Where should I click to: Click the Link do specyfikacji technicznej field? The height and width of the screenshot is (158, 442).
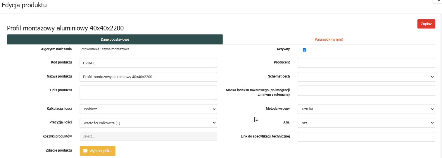pyautogui.click(x=366, y=137)
